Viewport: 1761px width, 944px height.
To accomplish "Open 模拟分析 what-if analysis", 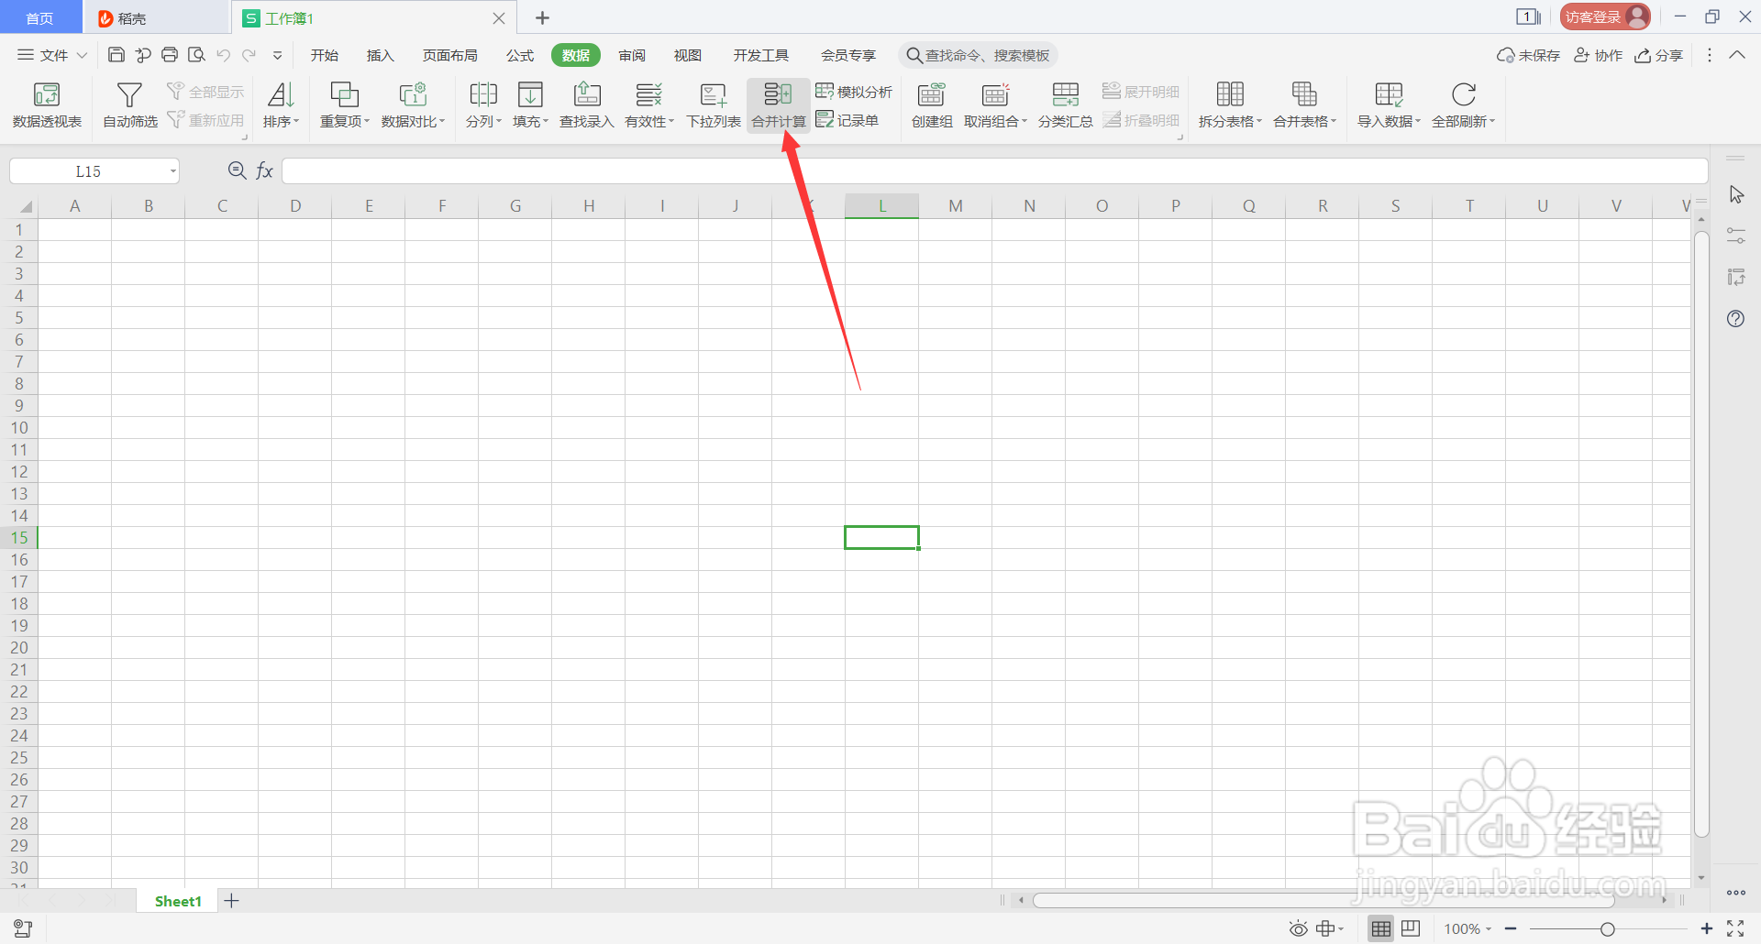I will click(854, 92).
